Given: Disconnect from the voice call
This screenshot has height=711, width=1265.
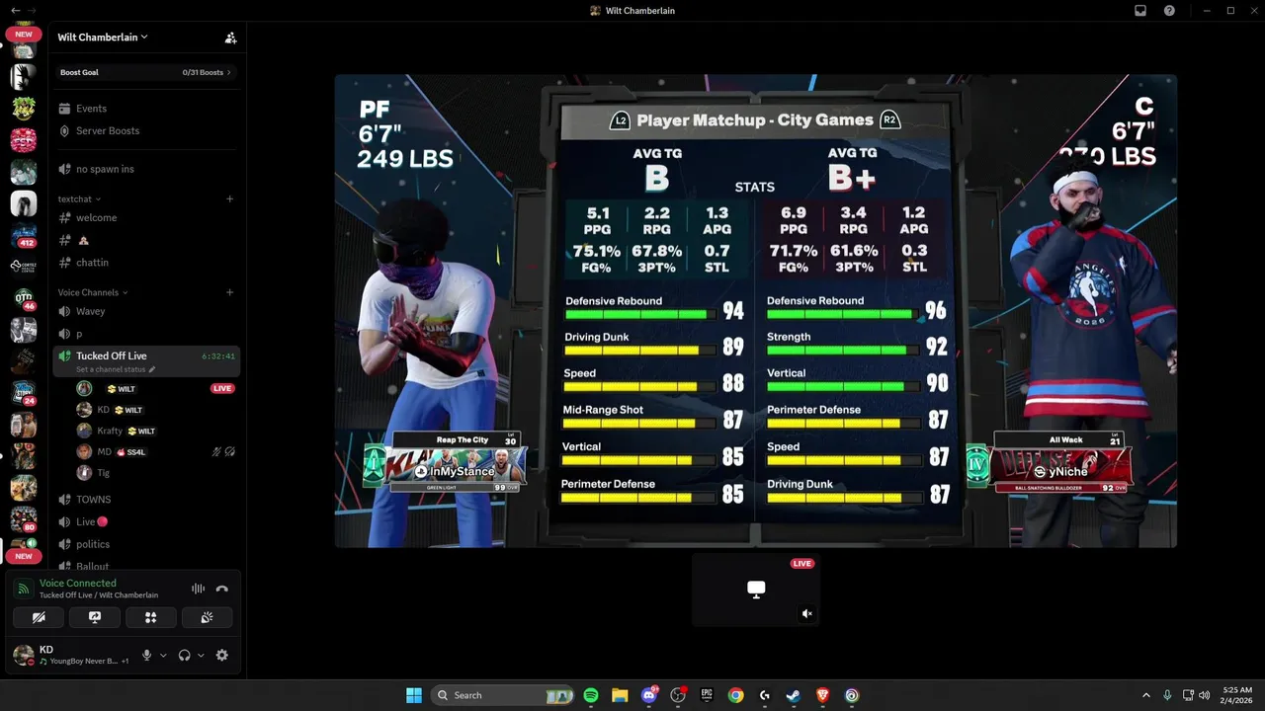Looking at the screenshot, I should [x=221, y=589].
